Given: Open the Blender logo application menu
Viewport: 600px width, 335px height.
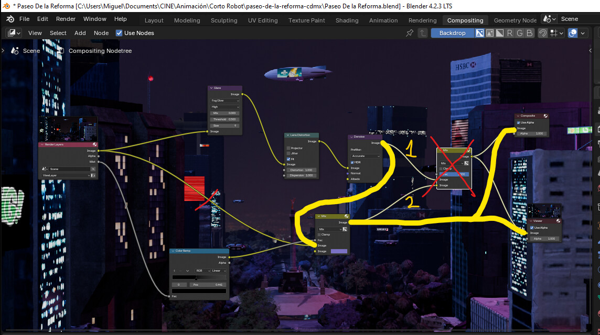Looking at the screenshot, I should click(x=10, y=19).
